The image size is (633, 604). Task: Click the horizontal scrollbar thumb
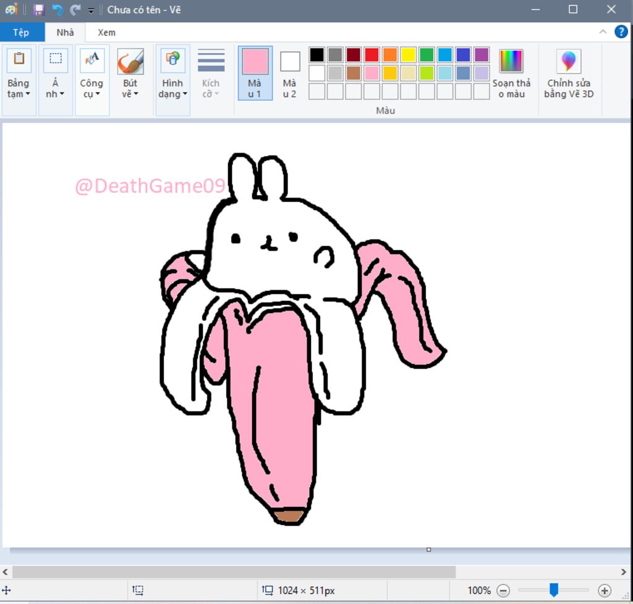click(x=234, y=572)
